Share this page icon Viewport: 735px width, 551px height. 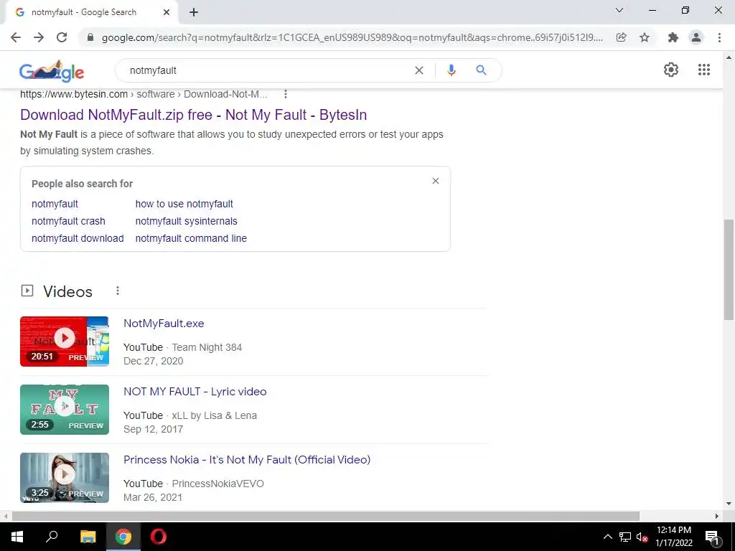[621, 37]
